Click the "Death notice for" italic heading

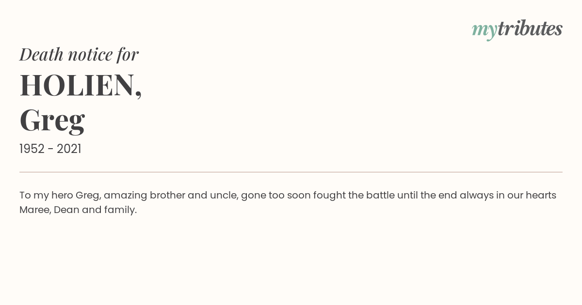79,55
